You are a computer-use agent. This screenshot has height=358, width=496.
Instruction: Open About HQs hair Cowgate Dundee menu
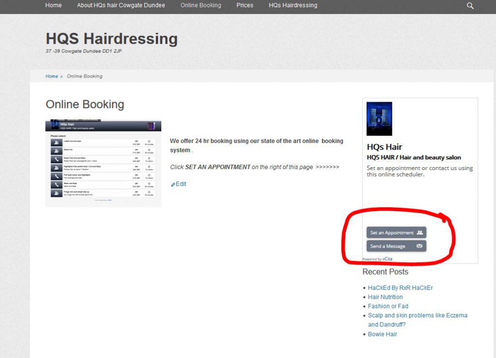pyautogui.click(x=121, y=5)
